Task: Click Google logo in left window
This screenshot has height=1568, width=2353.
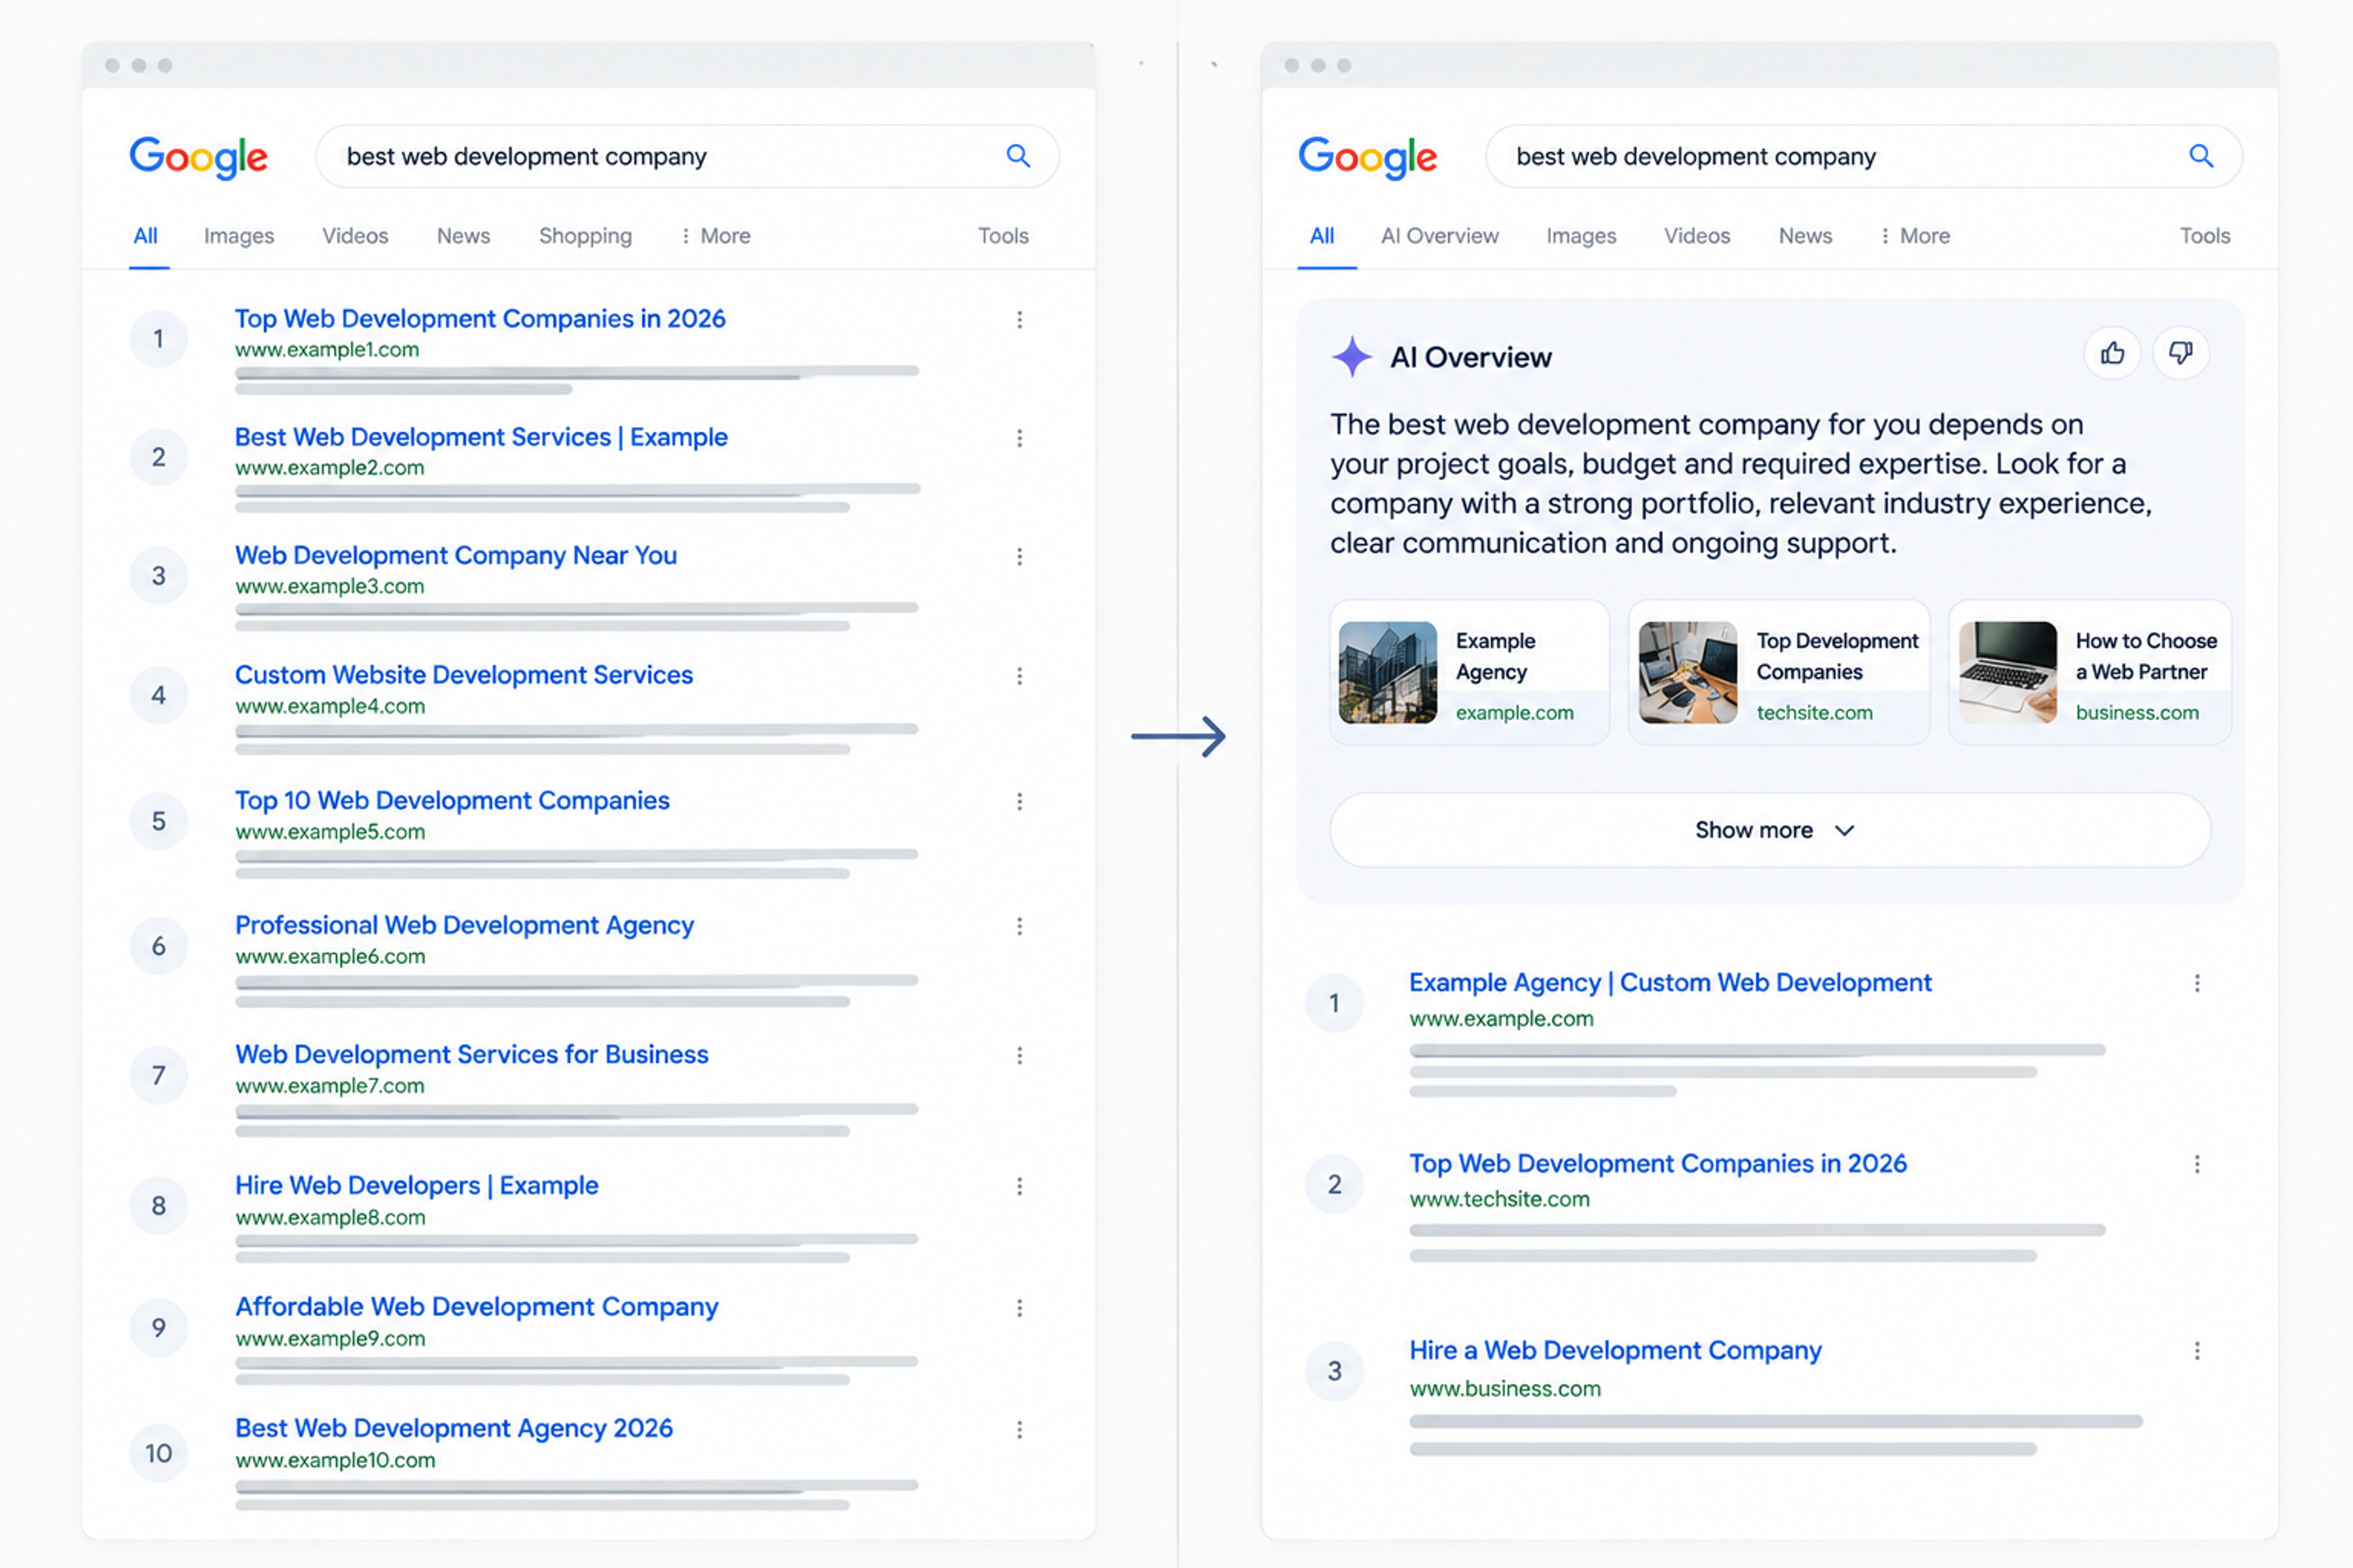Action: [x=198, y=157]
